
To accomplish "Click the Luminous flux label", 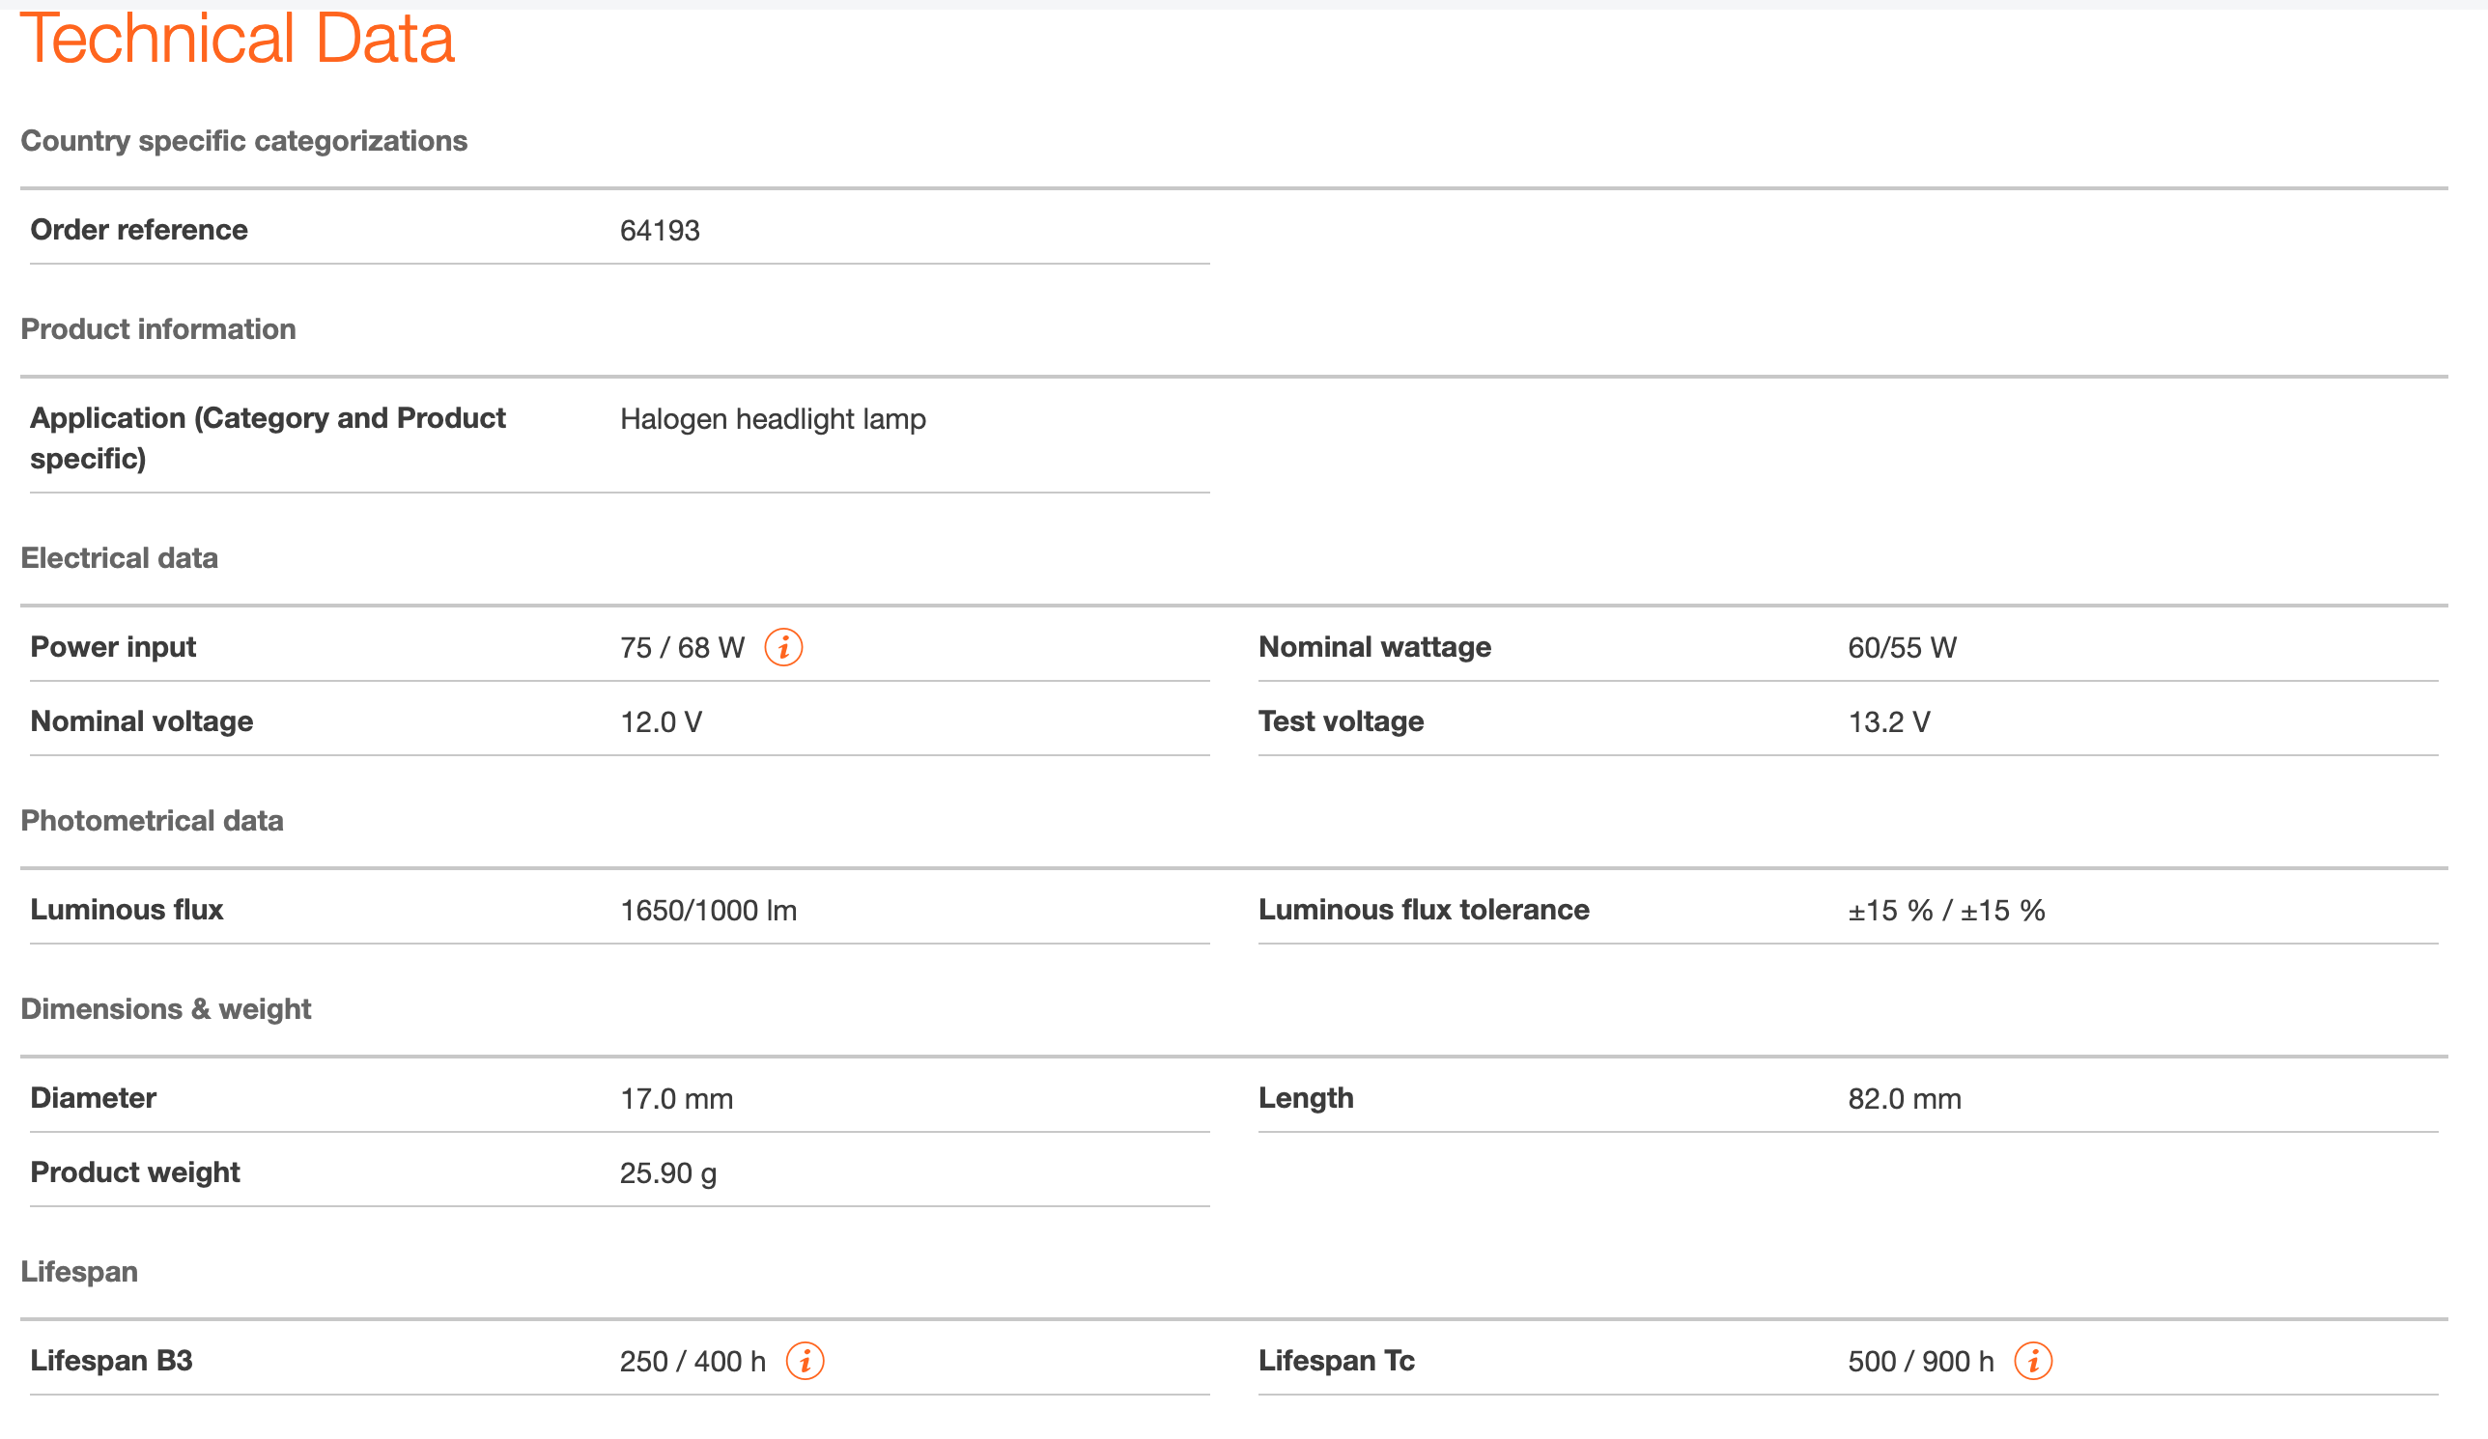I will [x=127, y=909].
